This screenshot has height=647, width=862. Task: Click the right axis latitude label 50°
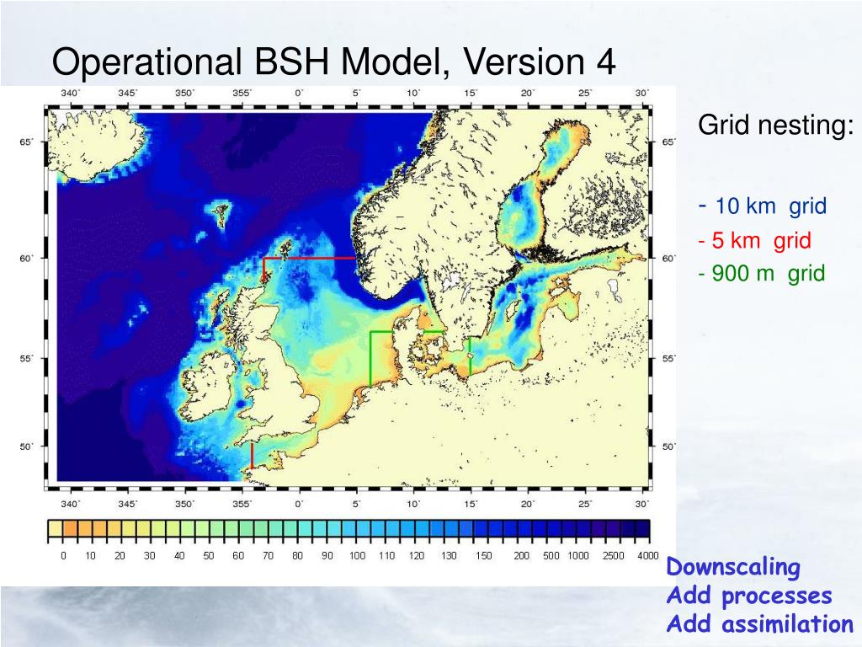click(x=669, y=446)
